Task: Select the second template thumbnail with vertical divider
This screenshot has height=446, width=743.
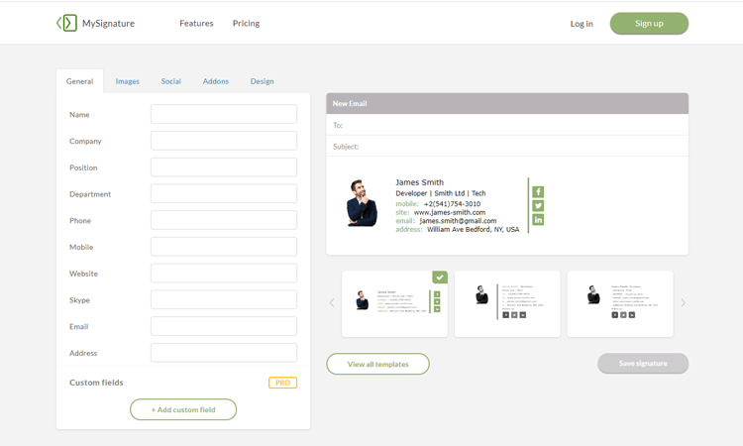Action: tap(507, 304)
